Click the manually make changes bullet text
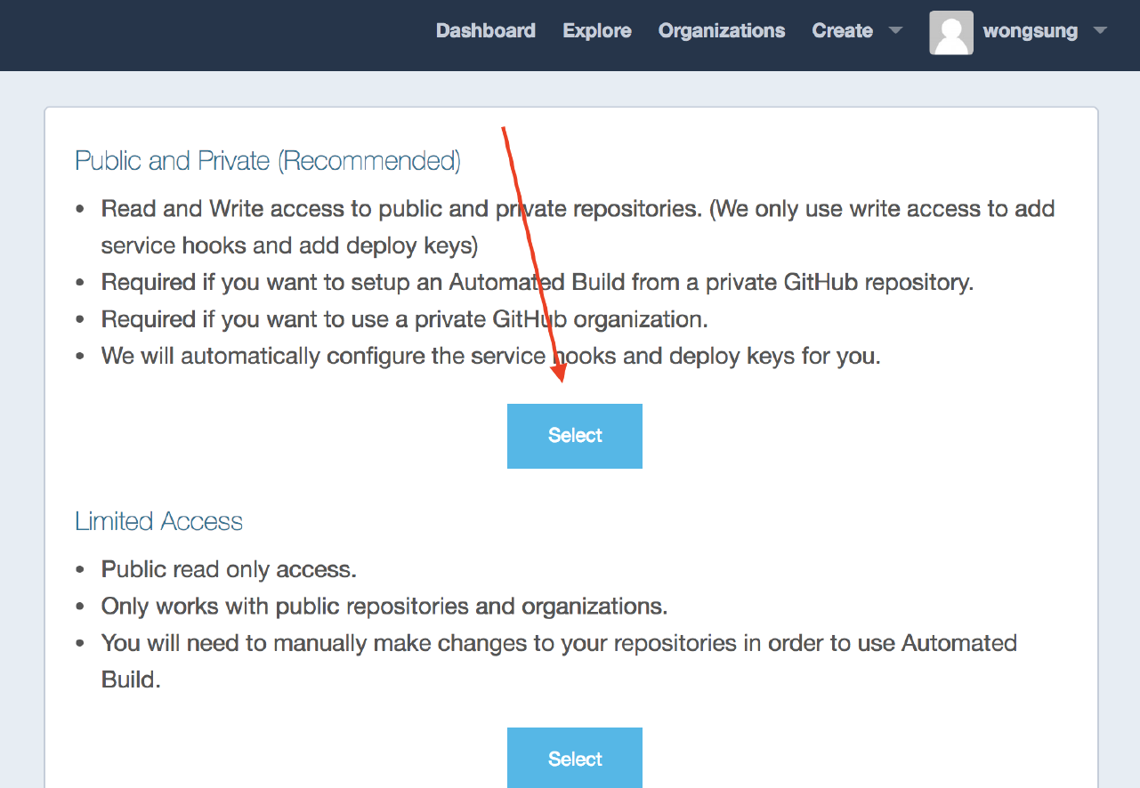The width and height of the screenshot is (1140, 788). pos(558,643)
